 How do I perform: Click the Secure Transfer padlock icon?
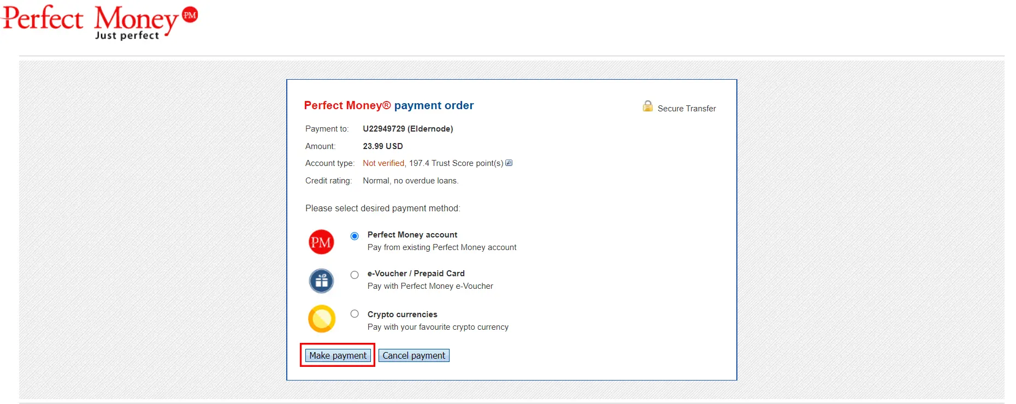[x=647, y=106]
